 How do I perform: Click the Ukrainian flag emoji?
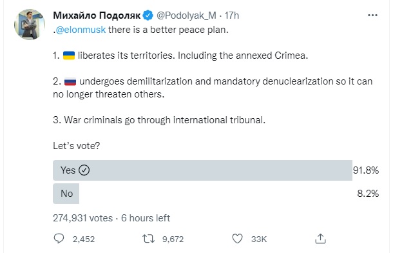(x=69, y=56)
